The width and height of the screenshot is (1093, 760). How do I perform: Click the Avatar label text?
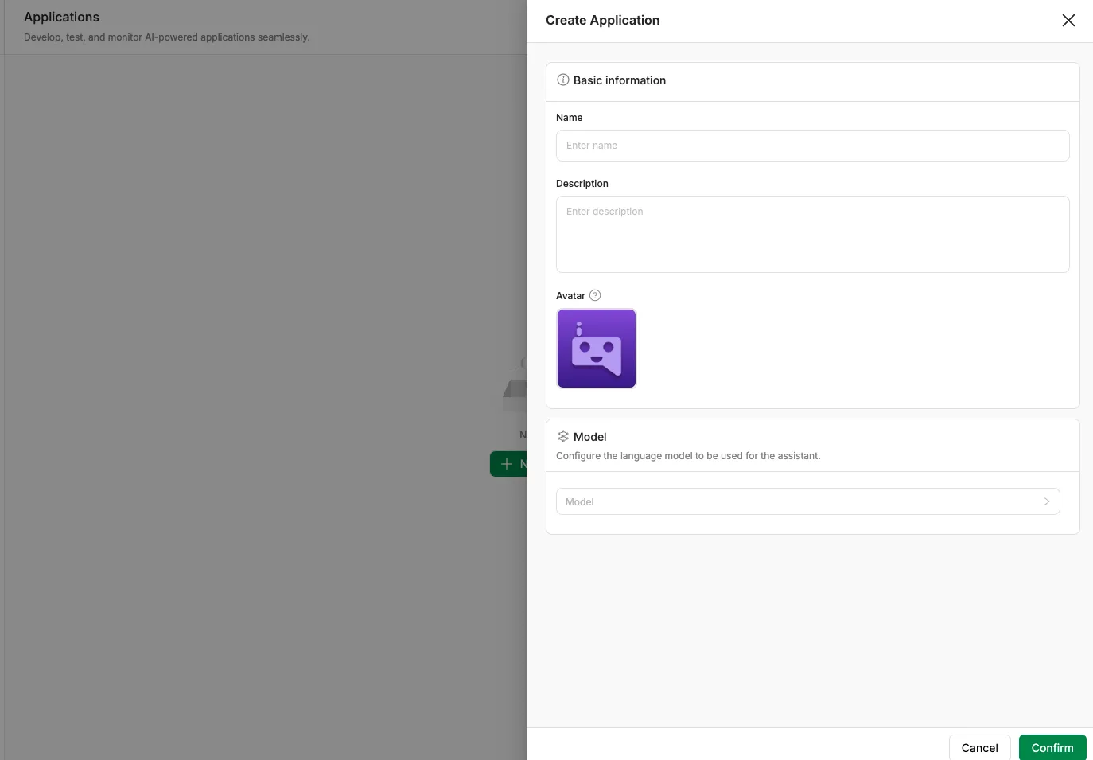(x=570, y=296)
